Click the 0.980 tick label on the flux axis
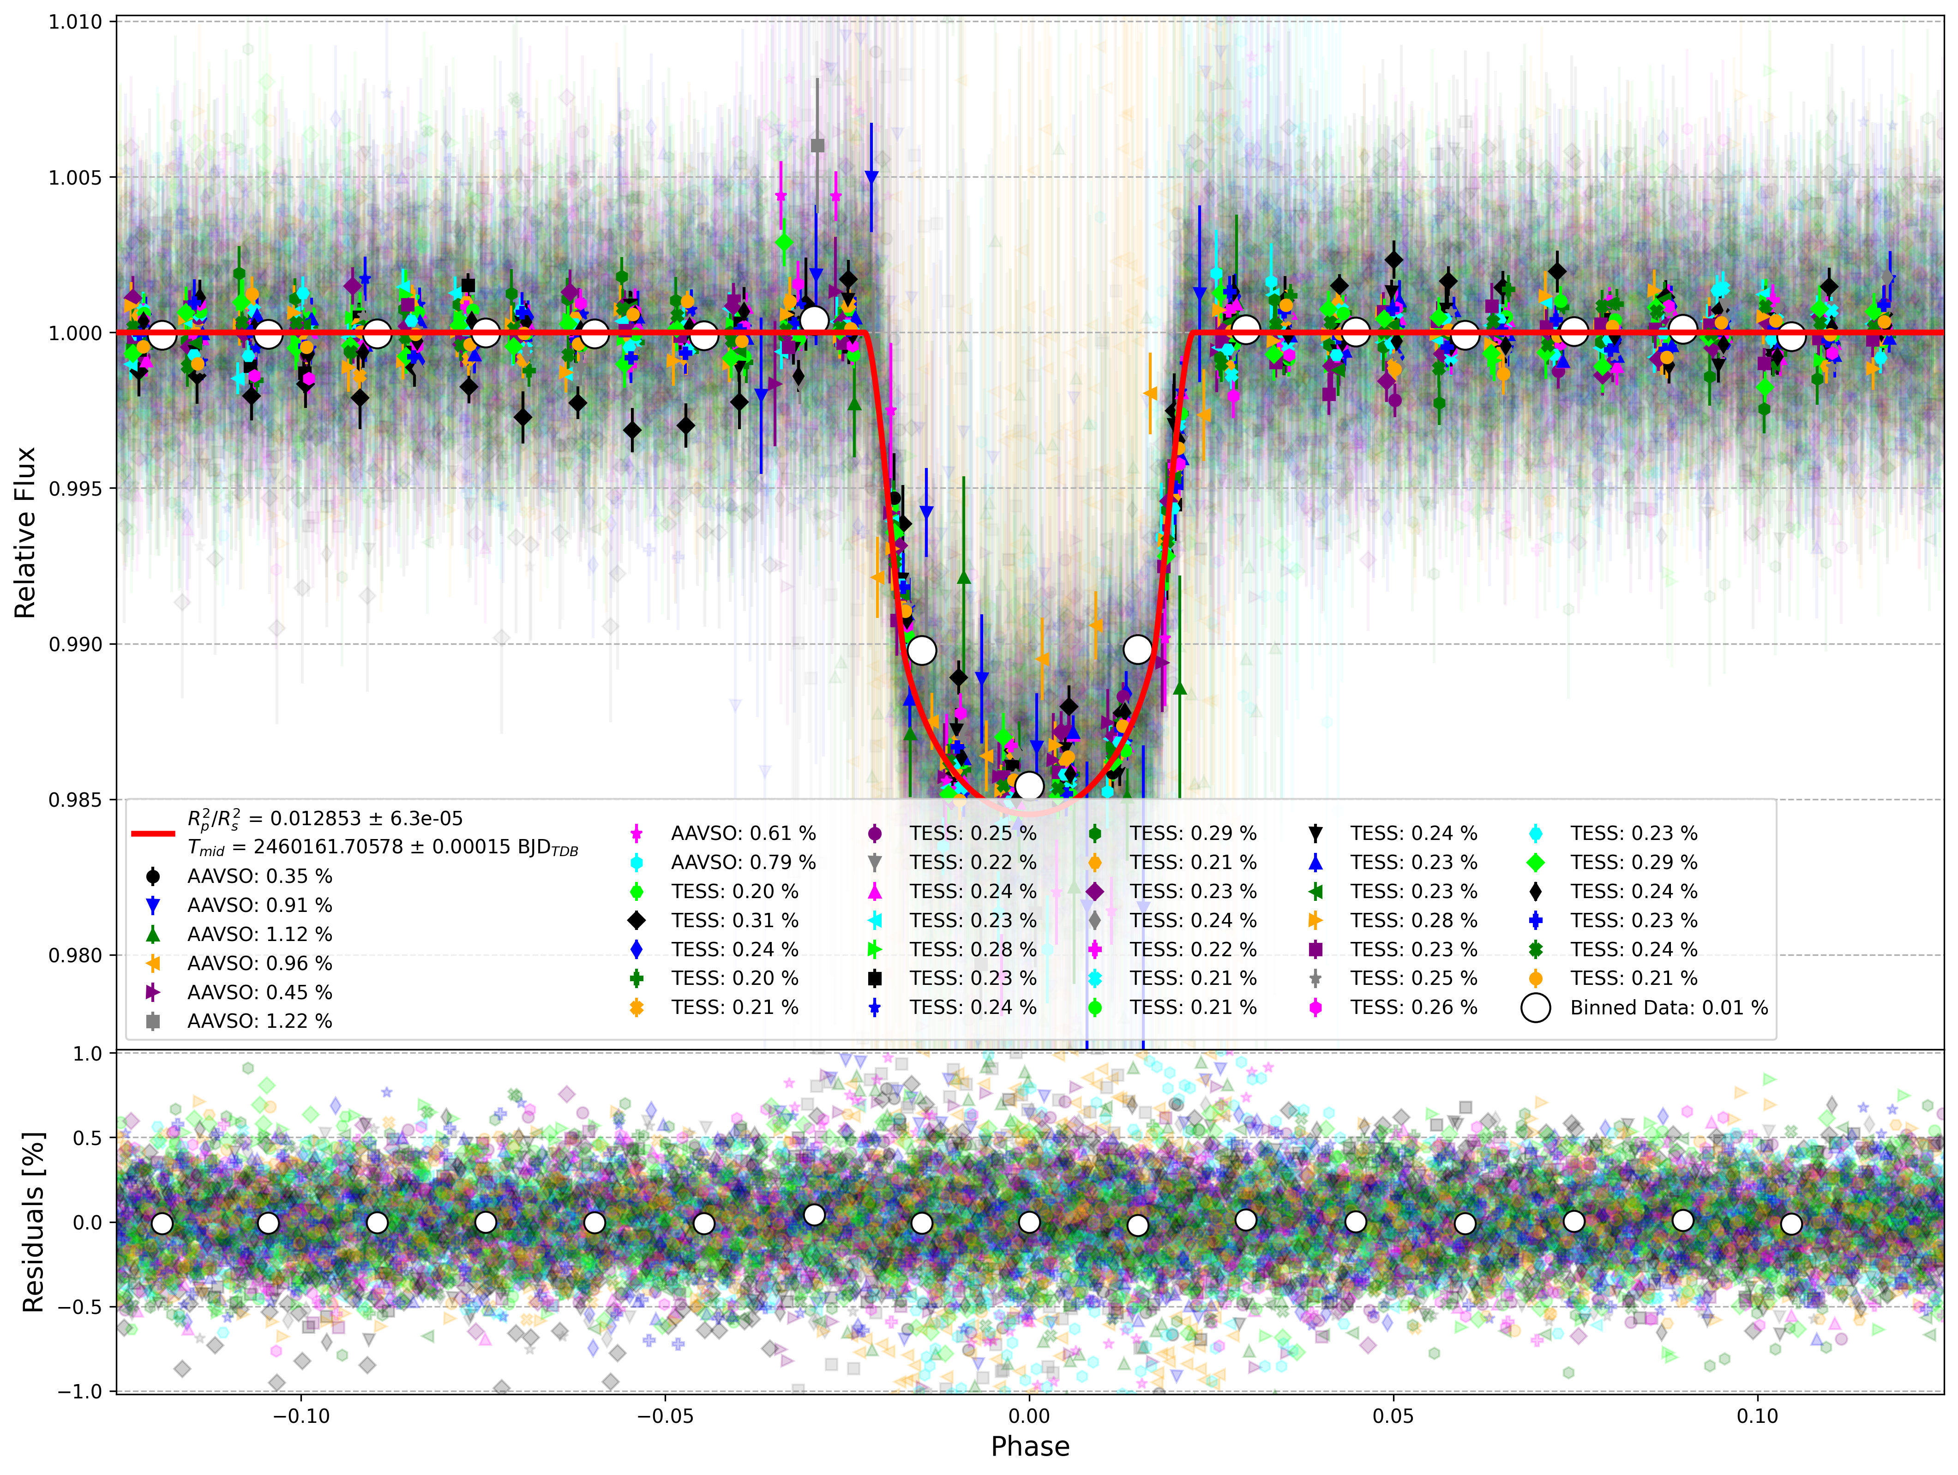 pos(75,957)
